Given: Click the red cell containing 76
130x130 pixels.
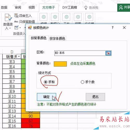Looking at the screenshot, I should 31,126.
